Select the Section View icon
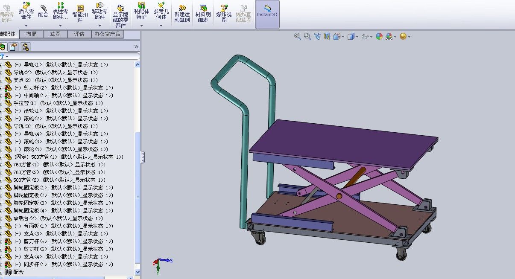The height and width of the screenshot is (279, 515). point(327,37)
